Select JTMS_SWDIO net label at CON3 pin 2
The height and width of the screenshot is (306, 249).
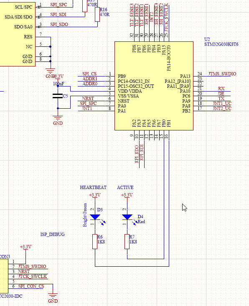click(32, 266)
